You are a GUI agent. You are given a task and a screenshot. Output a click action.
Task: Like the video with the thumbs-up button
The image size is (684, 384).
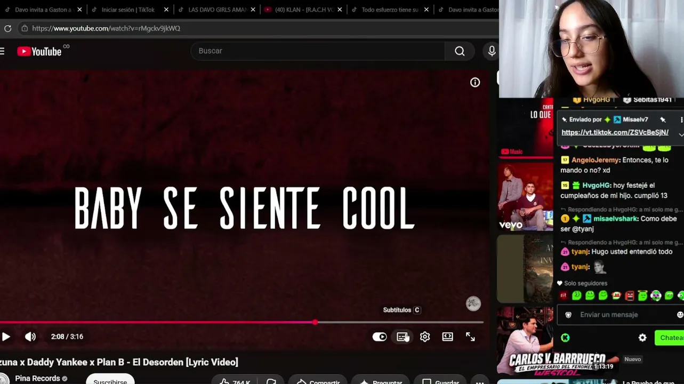235,381
